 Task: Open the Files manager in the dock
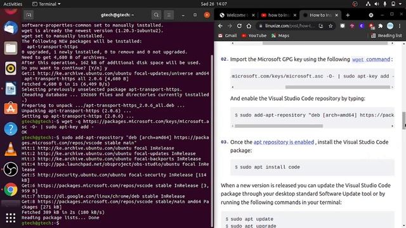(11, 48)
